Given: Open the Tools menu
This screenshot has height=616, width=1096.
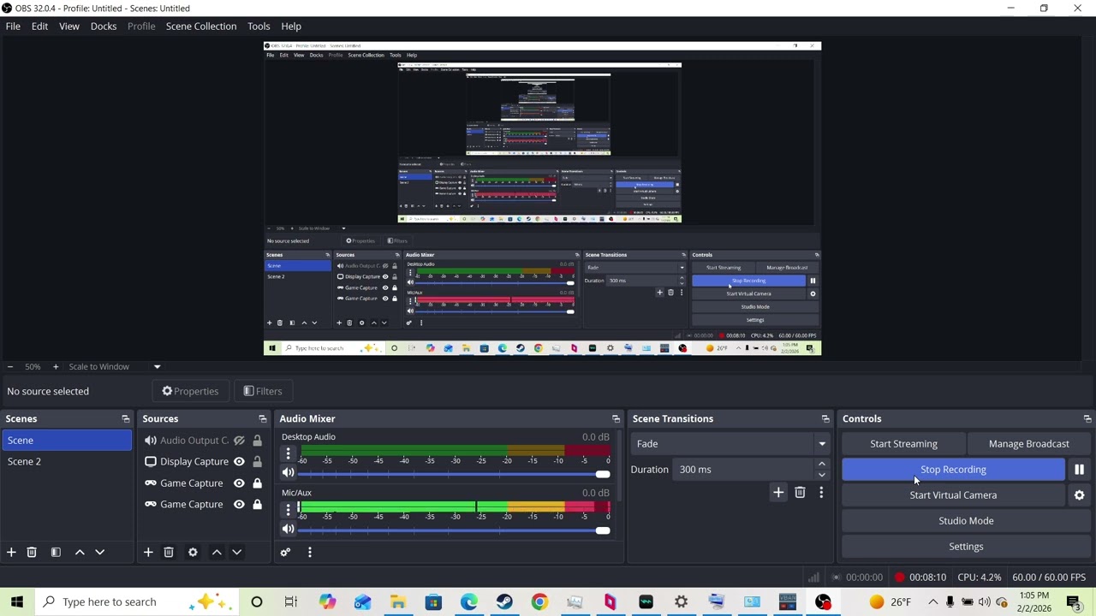Looking at the screenshot, I should click(259, 27).
